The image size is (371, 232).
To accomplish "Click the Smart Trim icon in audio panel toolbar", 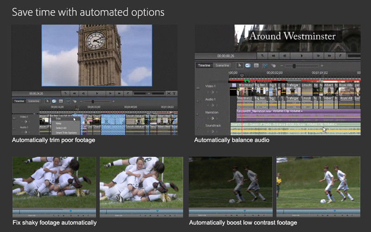I will [248, 65].
